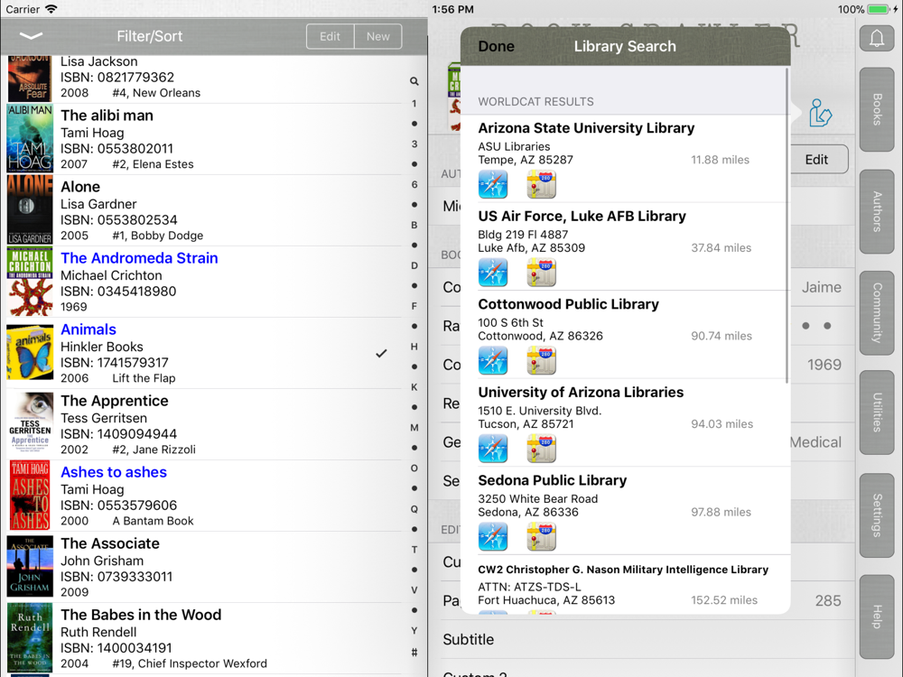Screen dimensions: 903x677
Task: Select University of Arizona Libraries result name
Action: (581, 392)
